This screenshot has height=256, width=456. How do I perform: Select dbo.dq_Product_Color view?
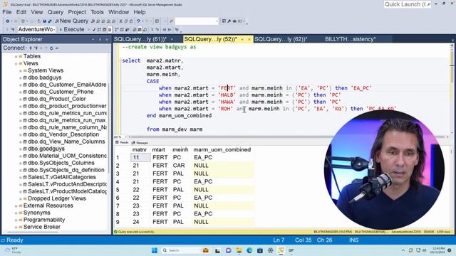click(x=57, y=99)
